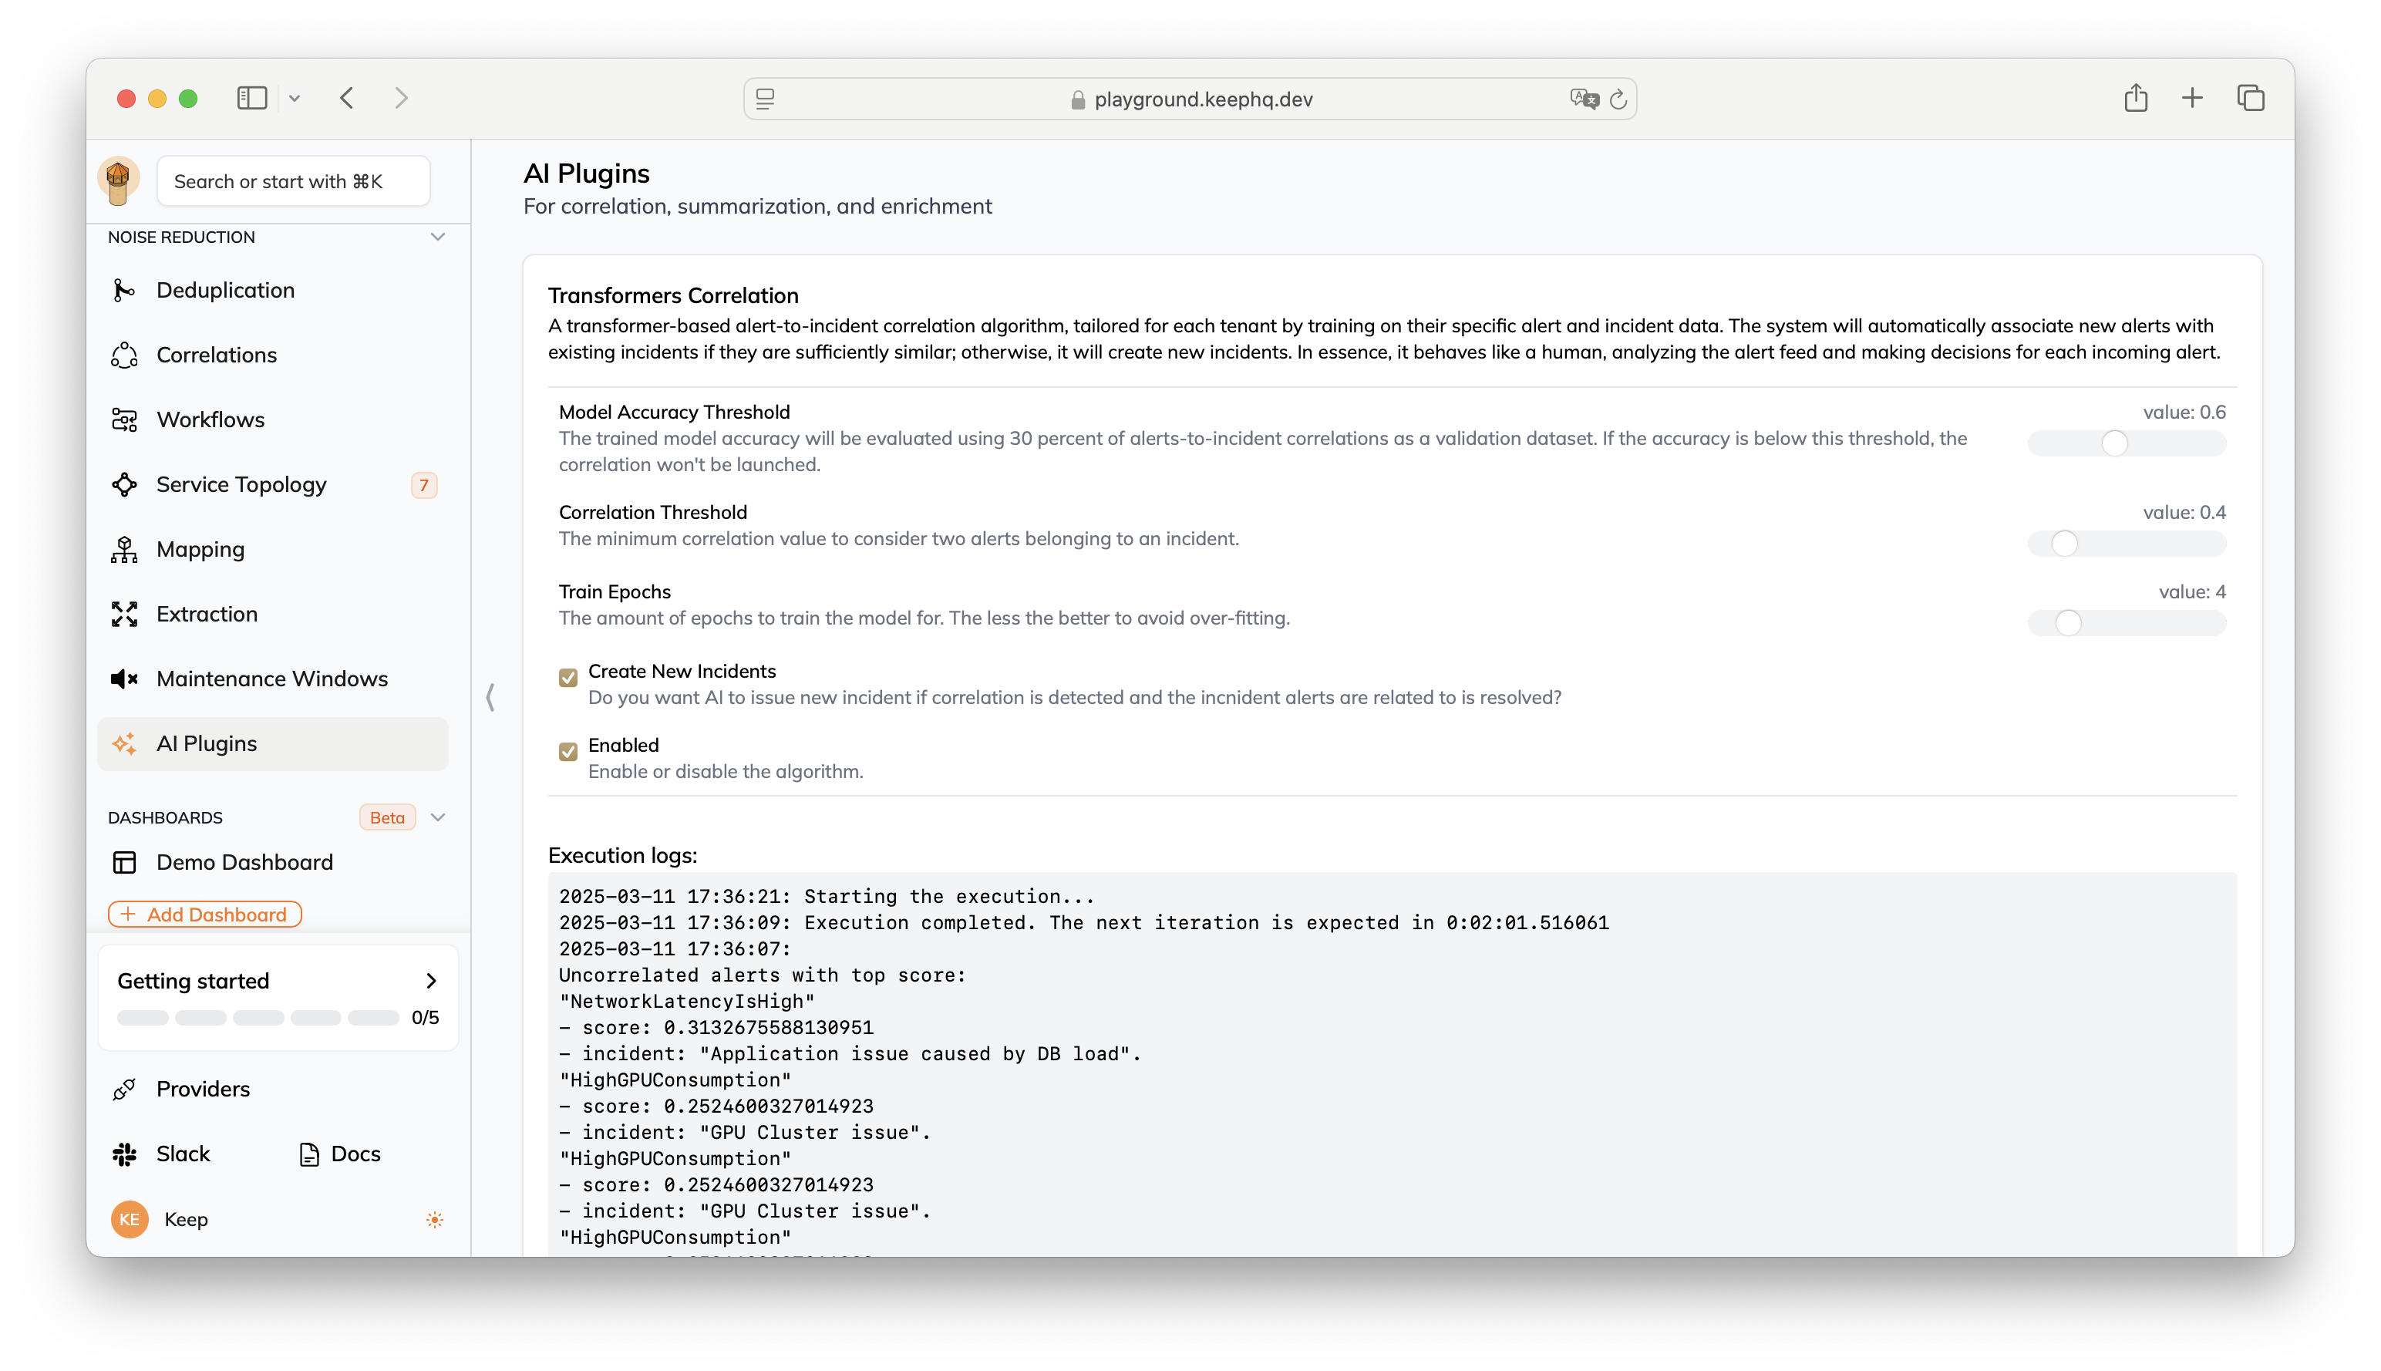This screenshot has height=1371, width=2381.
Task: Click Keep user name at bottom
Action: point(187,1219)
